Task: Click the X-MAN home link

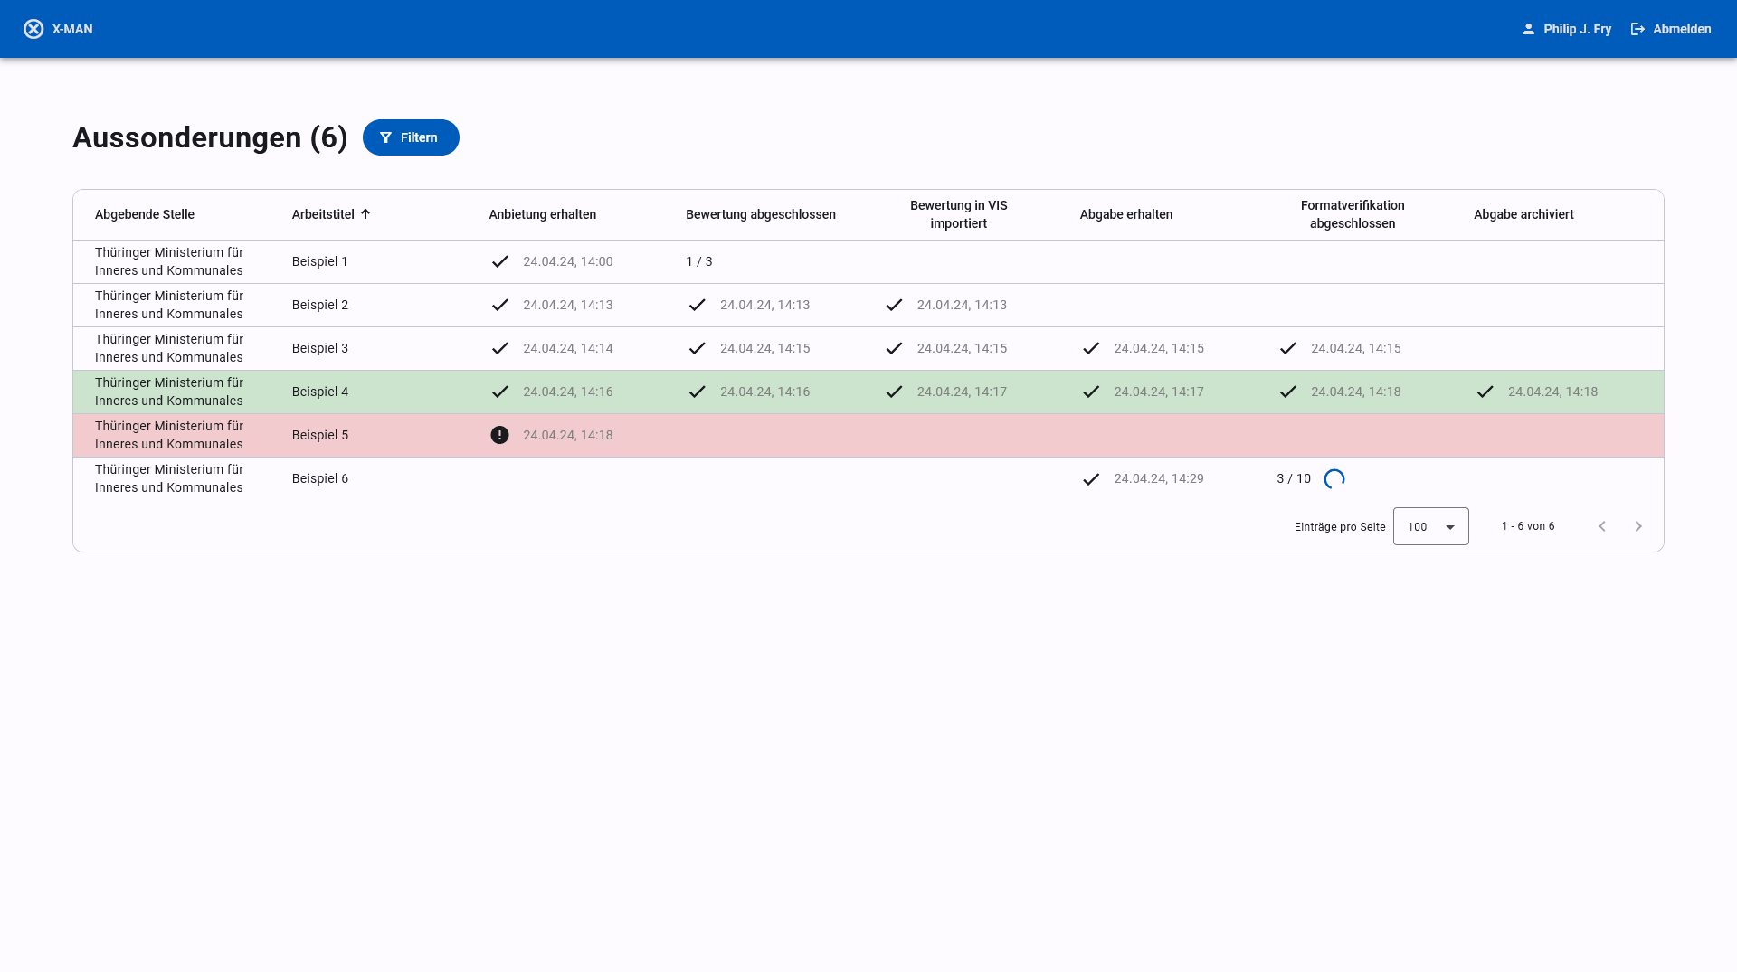Action: pyautogui.click(x=59, y=29)
